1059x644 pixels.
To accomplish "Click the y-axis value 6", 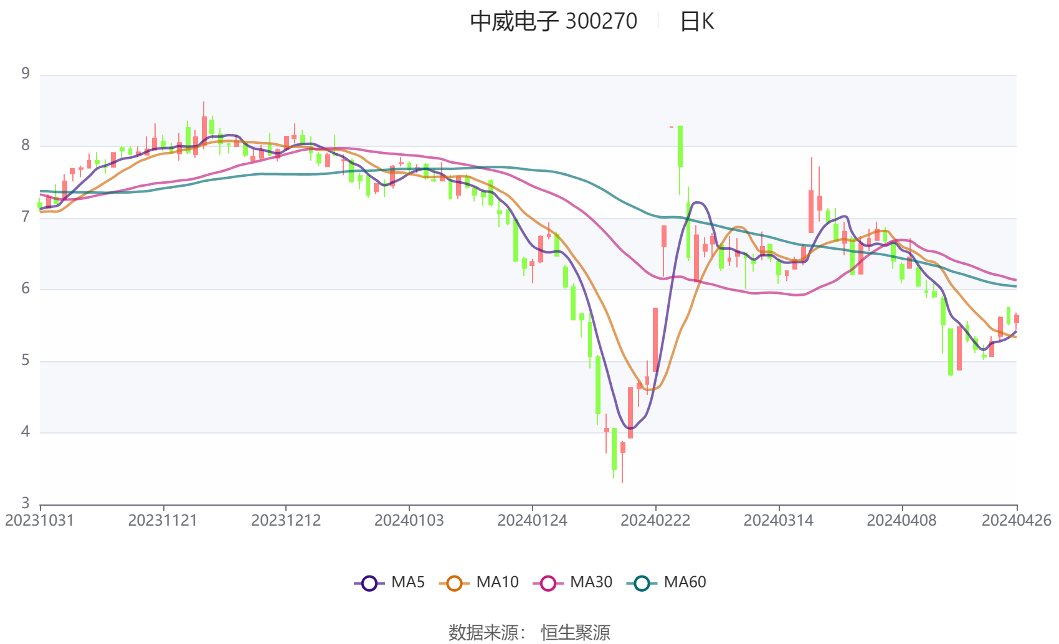I will tap(26, 288).
